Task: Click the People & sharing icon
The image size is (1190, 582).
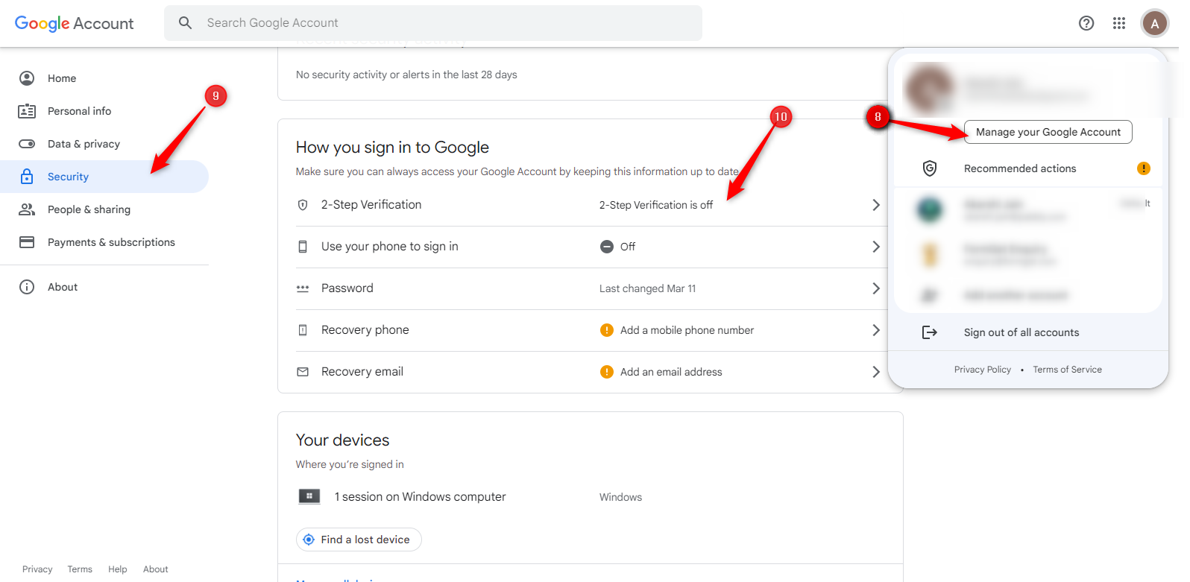Action: click(x=27, y=209)
